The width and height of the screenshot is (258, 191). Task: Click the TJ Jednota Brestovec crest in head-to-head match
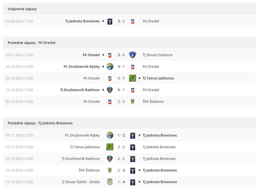pos(110,21)
